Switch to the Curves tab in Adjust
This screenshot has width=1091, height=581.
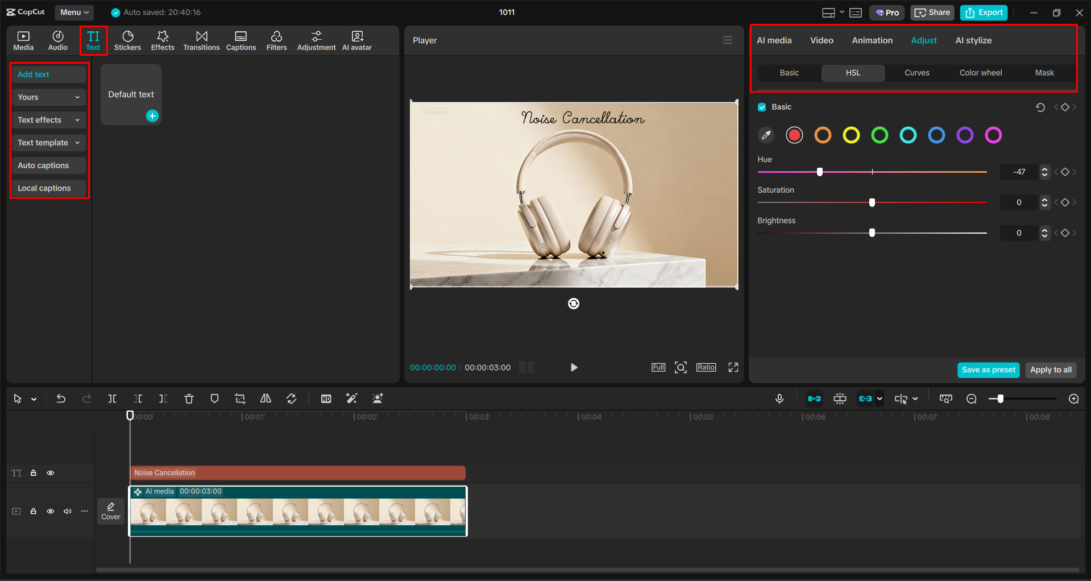(x=916, y=73)
